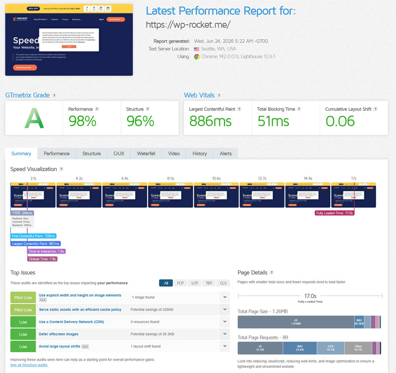The width and height of the screenshot is (396, 373).
Task: Open the Waterfall tab
Action: point(146,154)
